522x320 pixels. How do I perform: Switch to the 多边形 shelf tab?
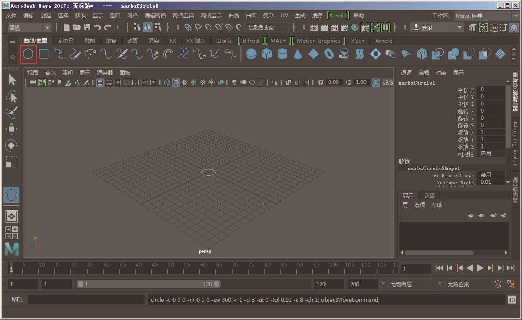coord(66,41)
